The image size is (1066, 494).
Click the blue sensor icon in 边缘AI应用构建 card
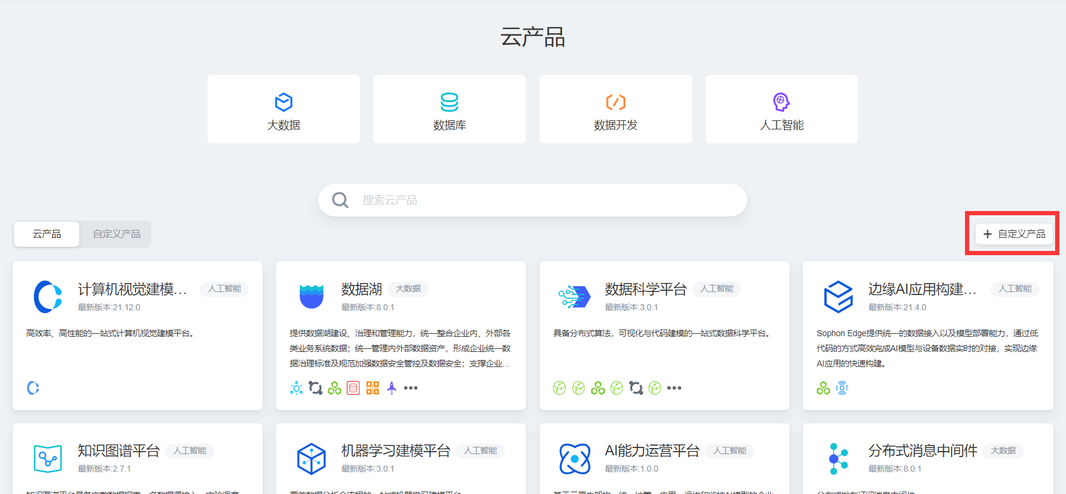(842, 388)
